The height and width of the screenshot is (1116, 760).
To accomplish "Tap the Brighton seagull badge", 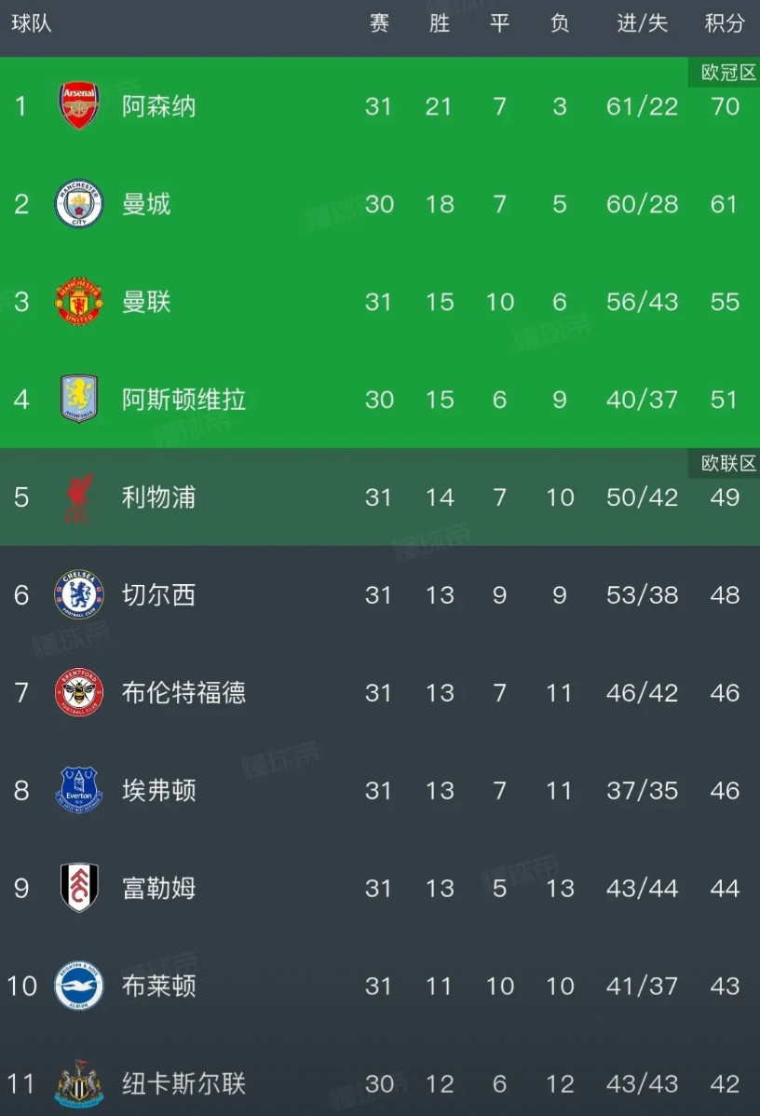I will click(79, 986).
